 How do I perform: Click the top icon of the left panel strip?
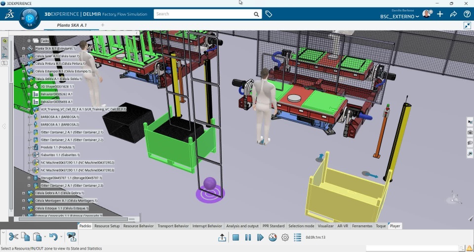pyautogui.click(x=5, y=41)
